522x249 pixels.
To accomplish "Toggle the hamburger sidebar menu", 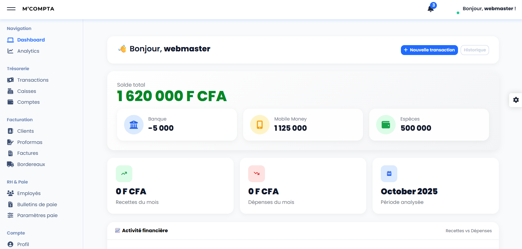I will coord(11,9).
